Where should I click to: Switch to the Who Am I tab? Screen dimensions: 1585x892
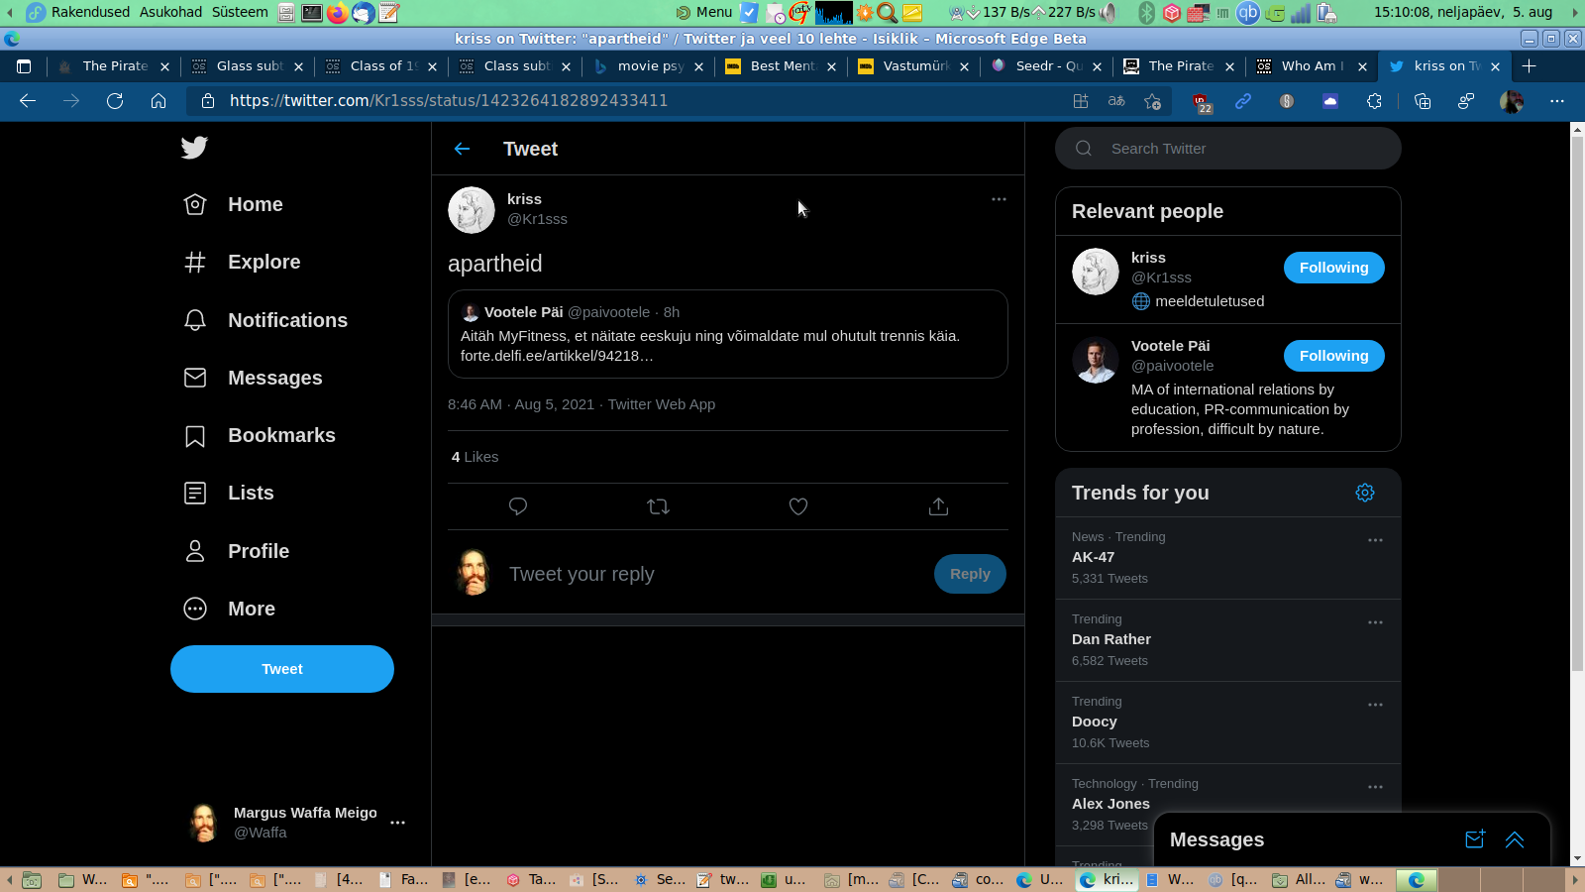click(x=1312, y=66)
